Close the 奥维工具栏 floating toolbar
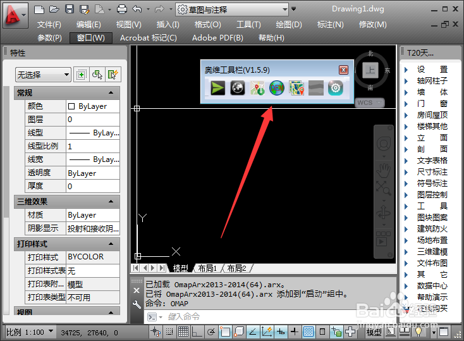 coord(343,70)
